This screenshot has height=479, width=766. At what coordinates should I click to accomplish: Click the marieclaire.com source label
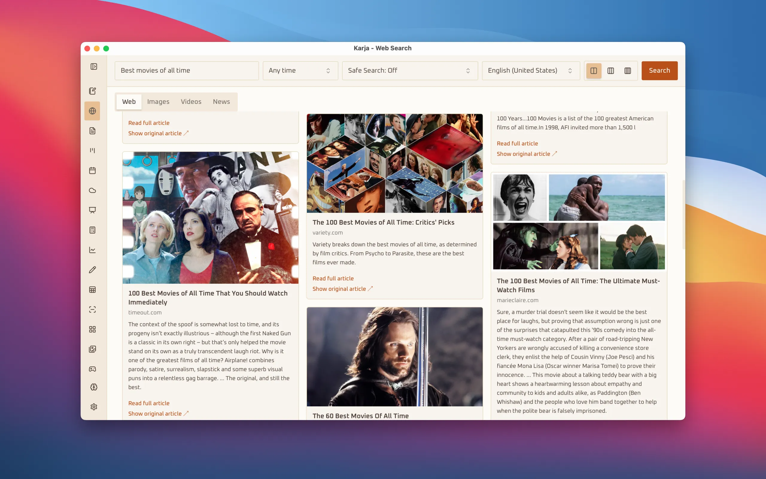(518, 300)
